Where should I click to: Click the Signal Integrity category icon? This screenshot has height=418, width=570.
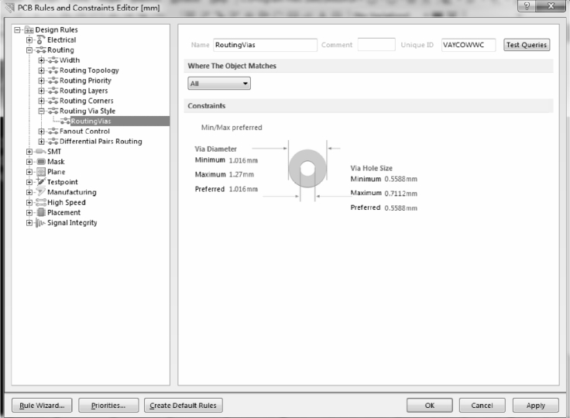point(40,223)
